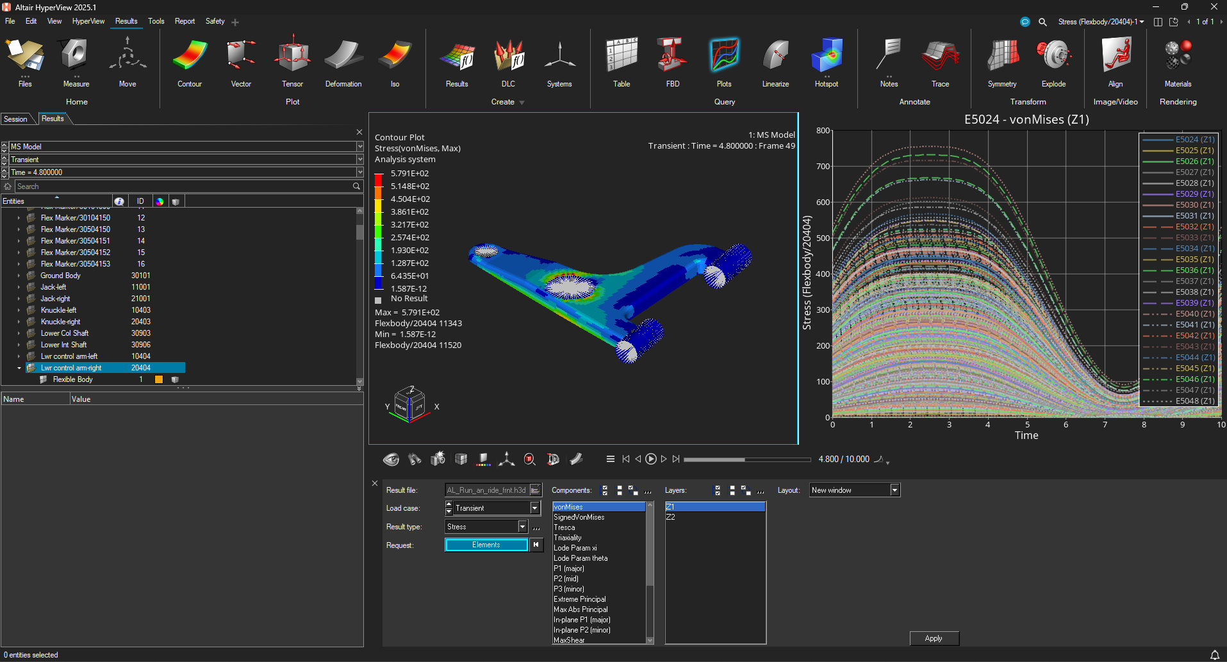
Task: Open the Hotspot finder tool
Action: (827, 63)
